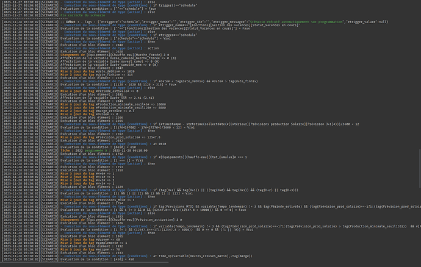Click the tag update "#date_finhiv# => 315"

96,74
